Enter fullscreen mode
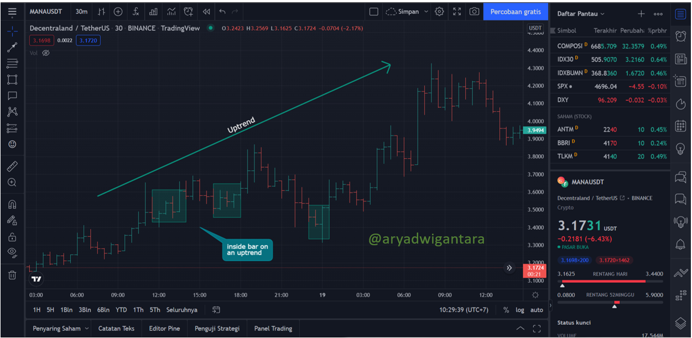This screenshot has height=338, width=692. click(457, 11)
